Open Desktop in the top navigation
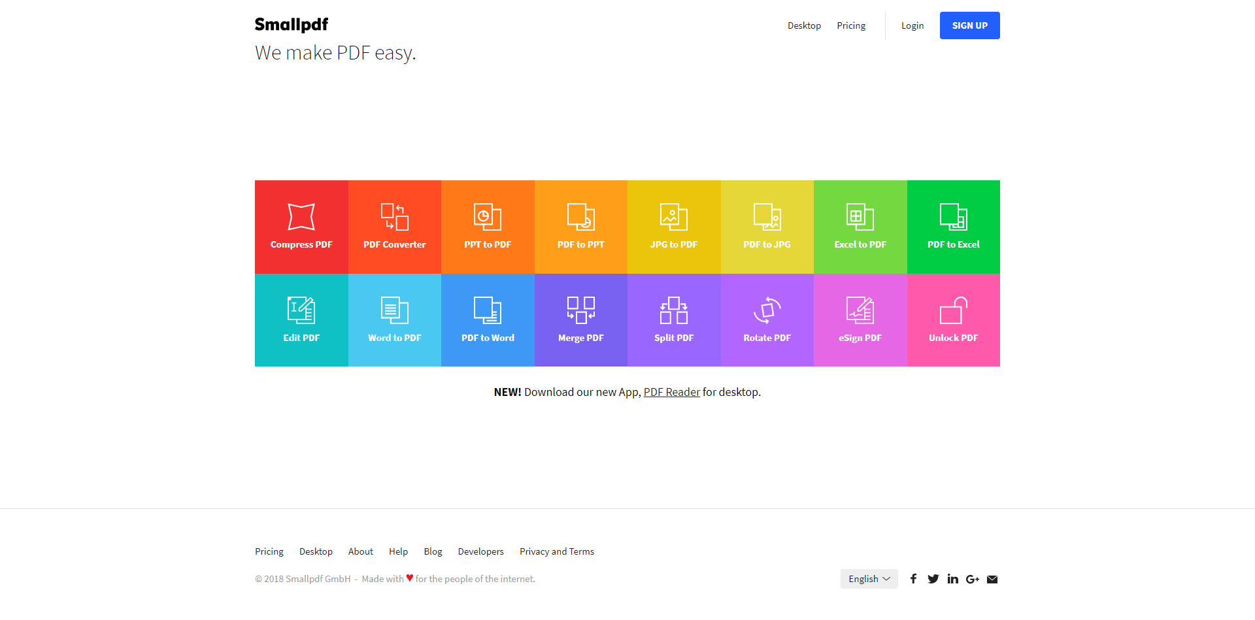 (x=804, y=25)
